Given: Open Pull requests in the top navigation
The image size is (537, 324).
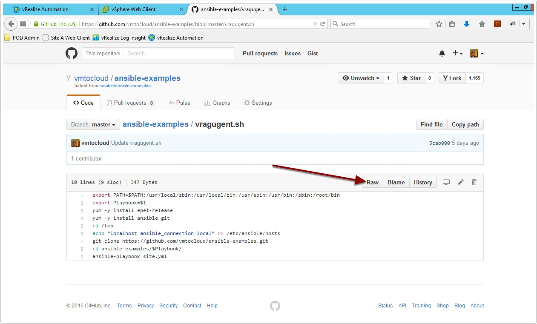Looking at the screenshot, I should pyautogui.click(x=260, y=53).
